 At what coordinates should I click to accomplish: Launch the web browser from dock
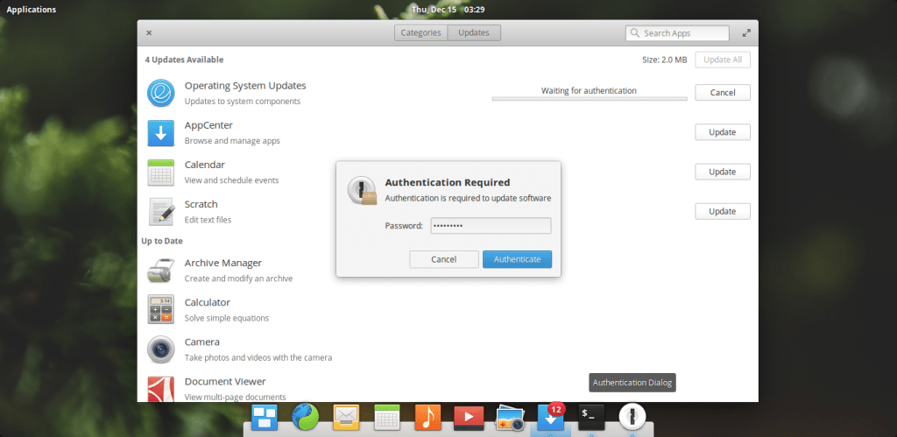click(x=305, y=417)
